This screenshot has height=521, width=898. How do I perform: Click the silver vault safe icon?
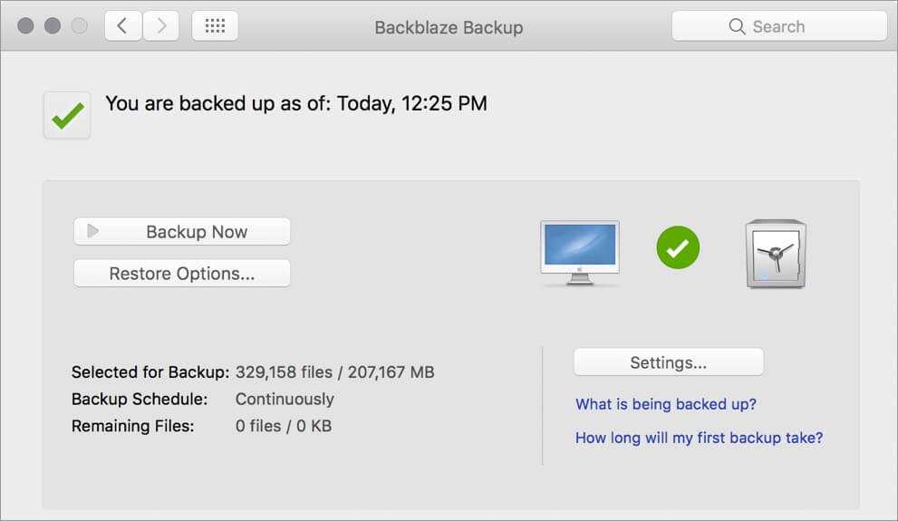coord(776,254)
